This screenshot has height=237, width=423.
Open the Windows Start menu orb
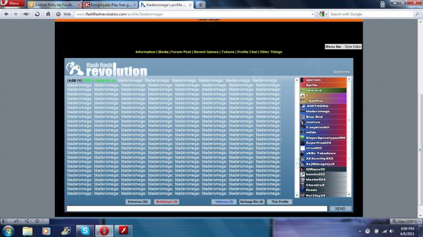(x=8, y=231)
